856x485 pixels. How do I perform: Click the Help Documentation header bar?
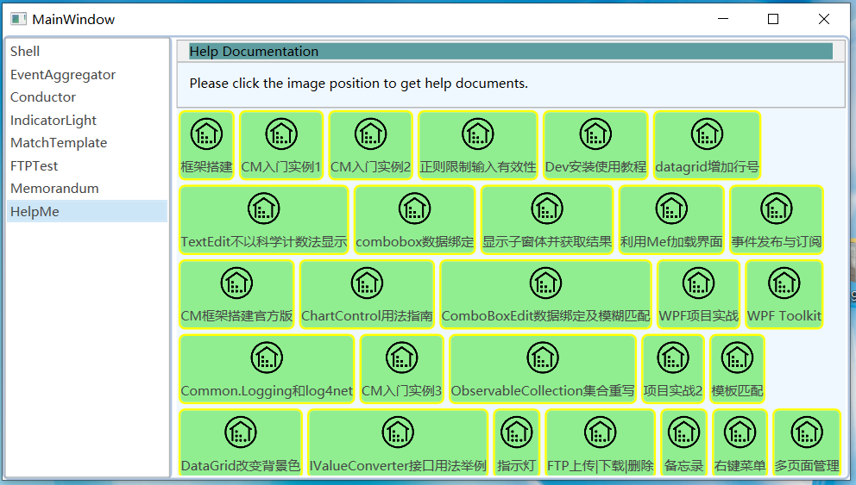click(x=511, y=51)
